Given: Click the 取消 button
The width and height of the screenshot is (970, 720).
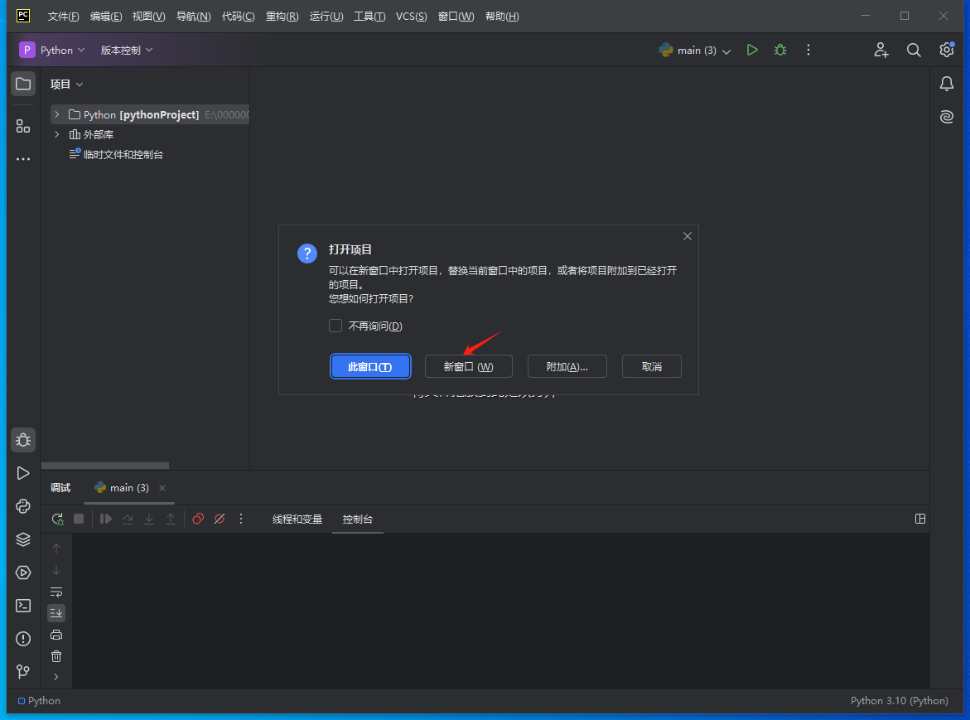Looking at the screenshot, I should point(651,366).
